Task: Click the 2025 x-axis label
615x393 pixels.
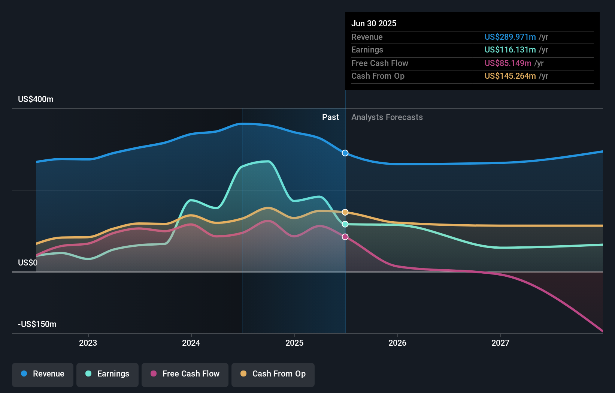Action: (x=294, y=343)
